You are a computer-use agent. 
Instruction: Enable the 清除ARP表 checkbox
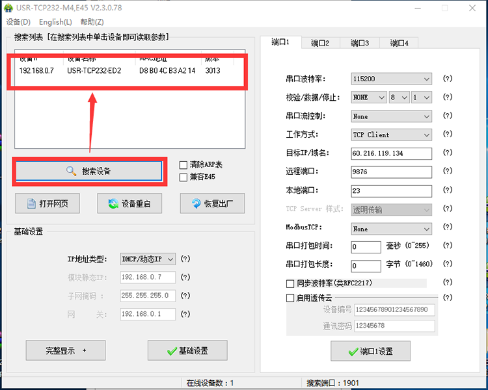pyautogui.click(x=183, y=165)
